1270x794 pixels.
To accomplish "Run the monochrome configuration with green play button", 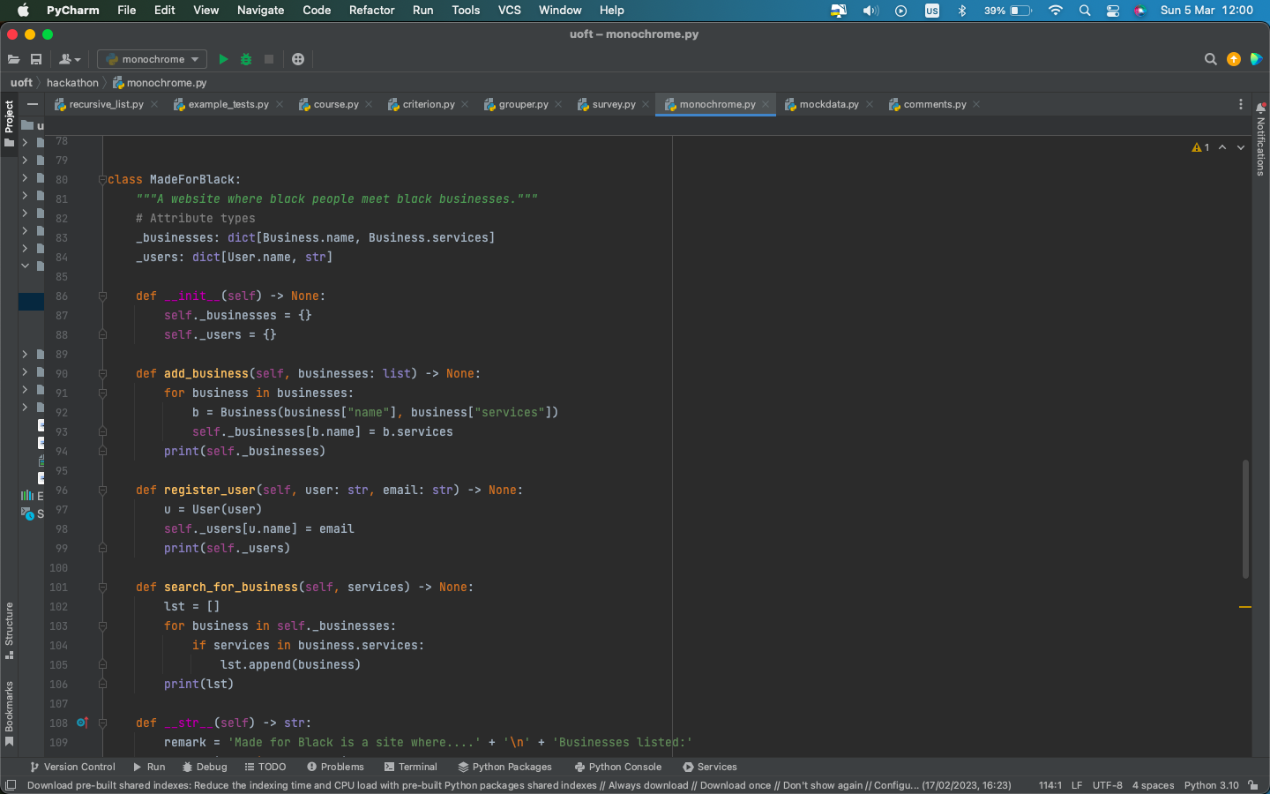I will tap(223, 59).
